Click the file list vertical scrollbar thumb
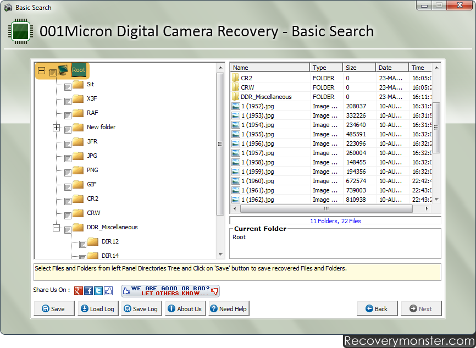This screenshot has height=348, width=476. (x=436, y=128)
